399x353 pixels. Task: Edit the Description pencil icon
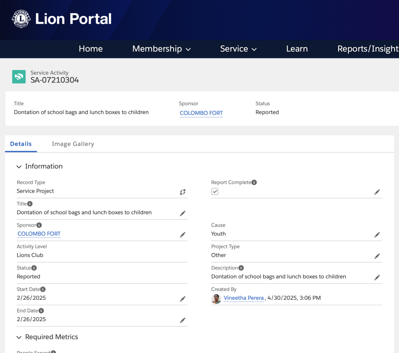pos(377,278)
